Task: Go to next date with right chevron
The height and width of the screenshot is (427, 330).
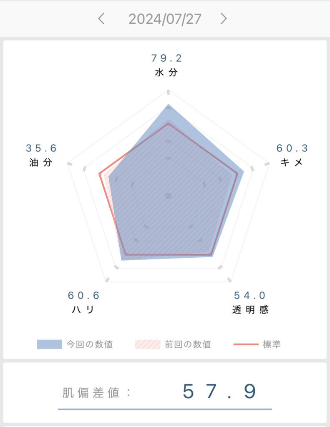Action: pos(224,19)
